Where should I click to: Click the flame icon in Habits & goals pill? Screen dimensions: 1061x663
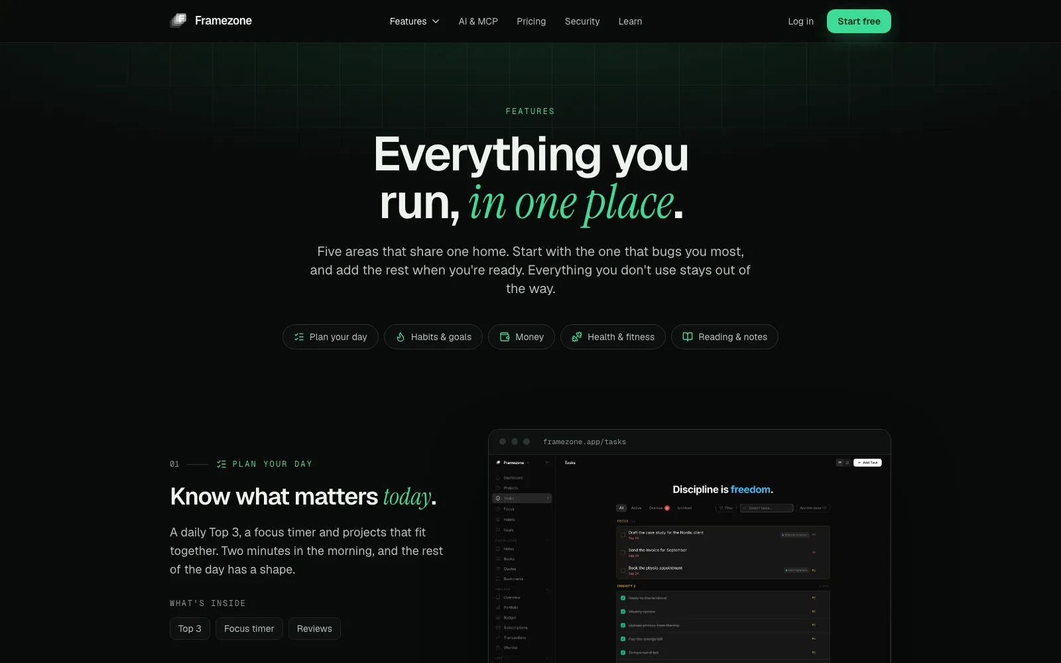tap(401, 337)
